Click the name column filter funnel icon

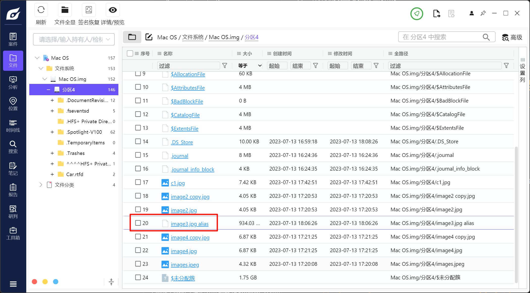[225, 66]
